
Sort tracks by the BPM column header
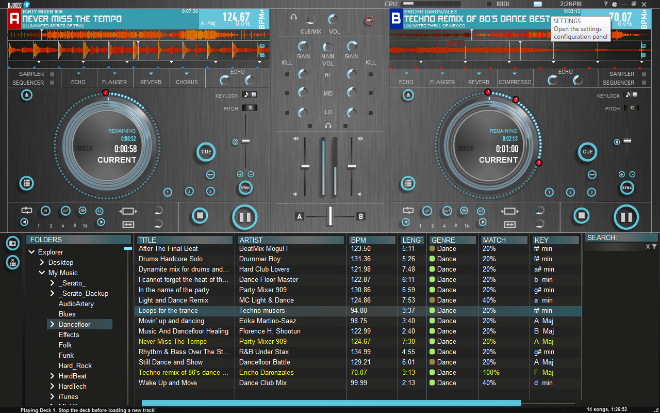click(x=373, y=240)
